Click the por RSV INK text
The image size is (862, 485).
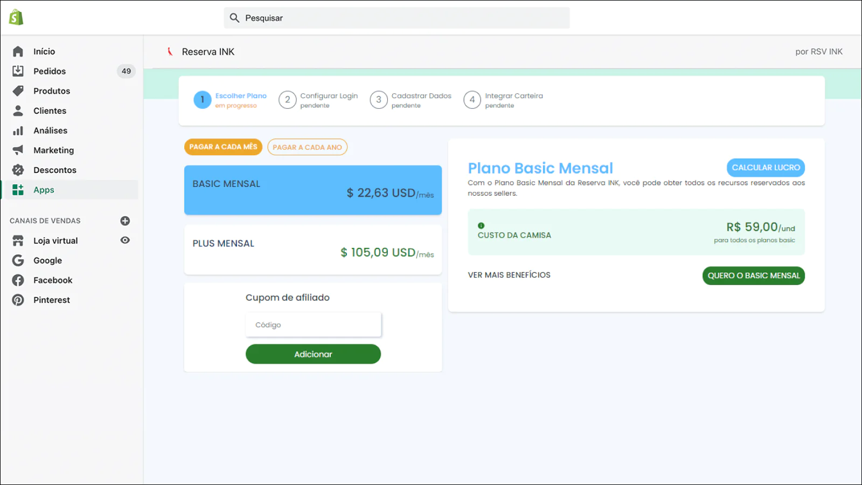click(819, 52)
